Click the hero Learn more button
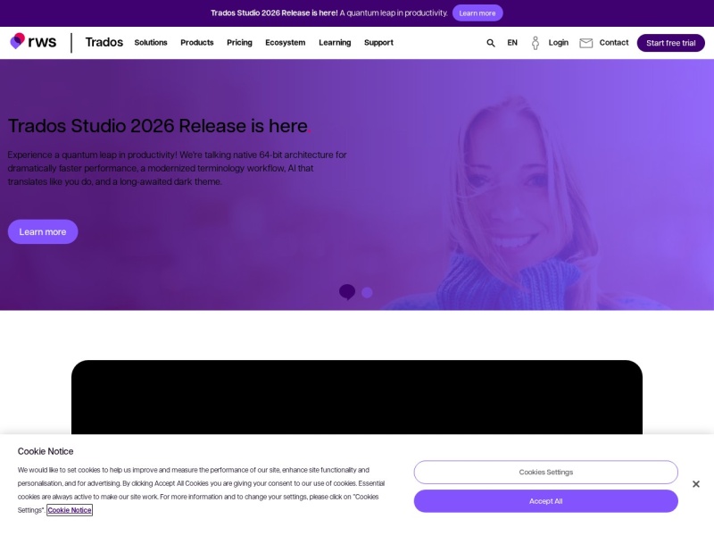 point(43,231)
